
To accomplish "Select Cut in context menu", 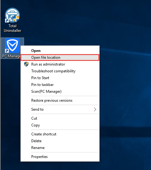I will [x=60, y=118].
